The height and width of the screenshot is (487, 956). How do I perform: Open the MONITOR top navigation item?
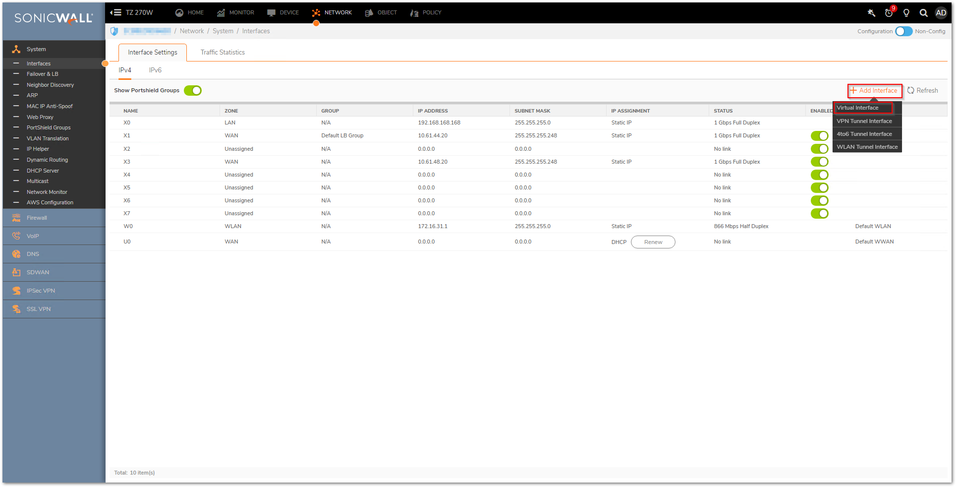point(235,12)
